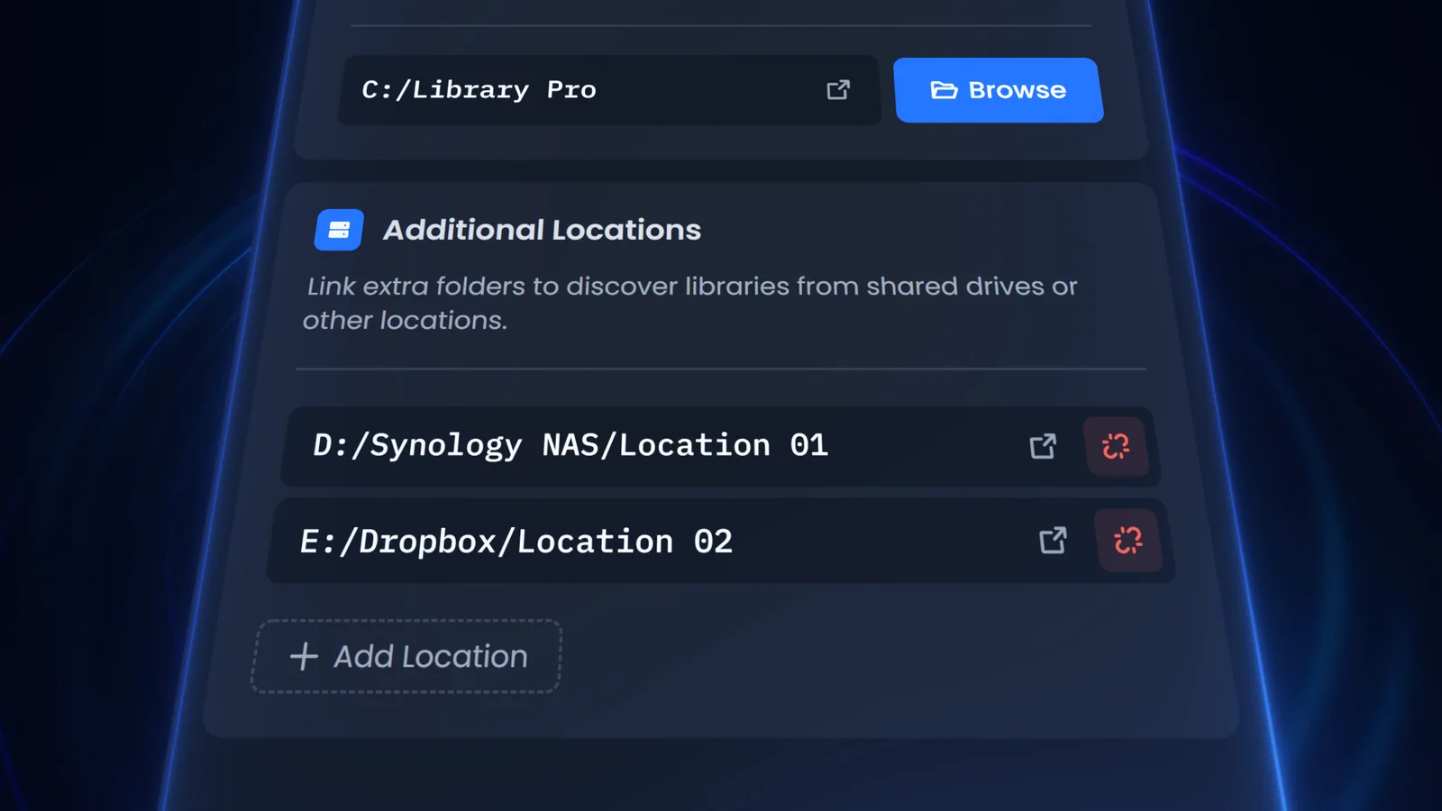
Task: Unlink the E:/Dropbox/Location 02 folder
Action: [x=1128, y=541]
